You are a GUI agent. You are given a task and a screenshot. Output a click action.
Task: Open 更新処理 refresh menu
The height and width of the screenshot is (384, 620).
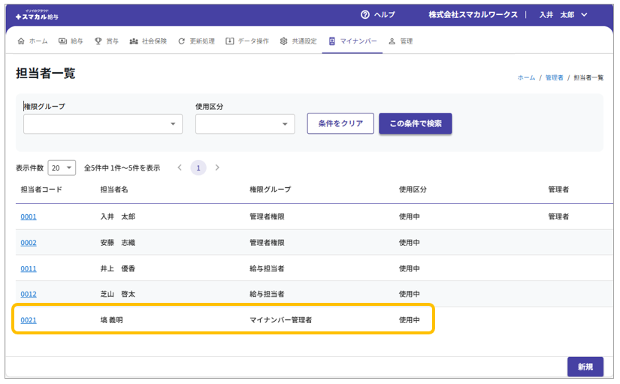(x=196, y=41)
